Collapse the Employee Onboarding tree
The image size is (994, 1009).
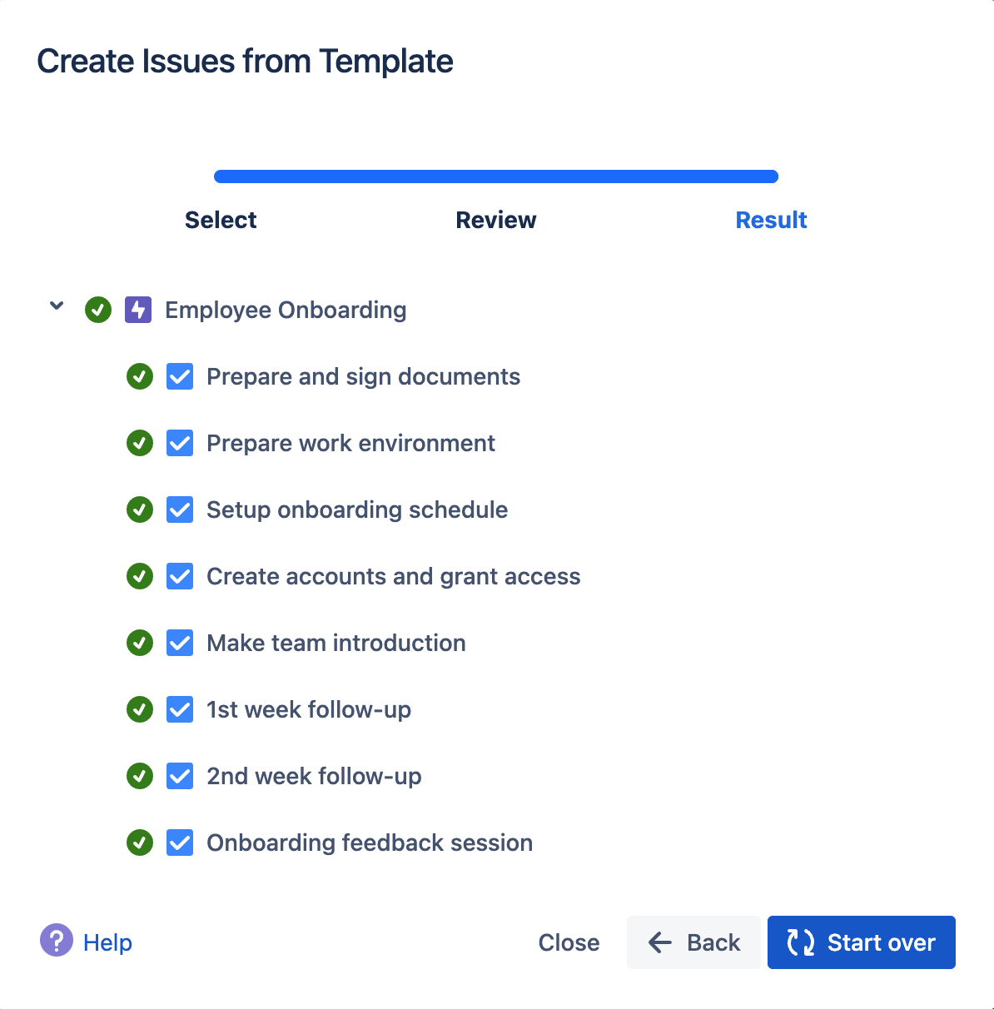point(57,306)
